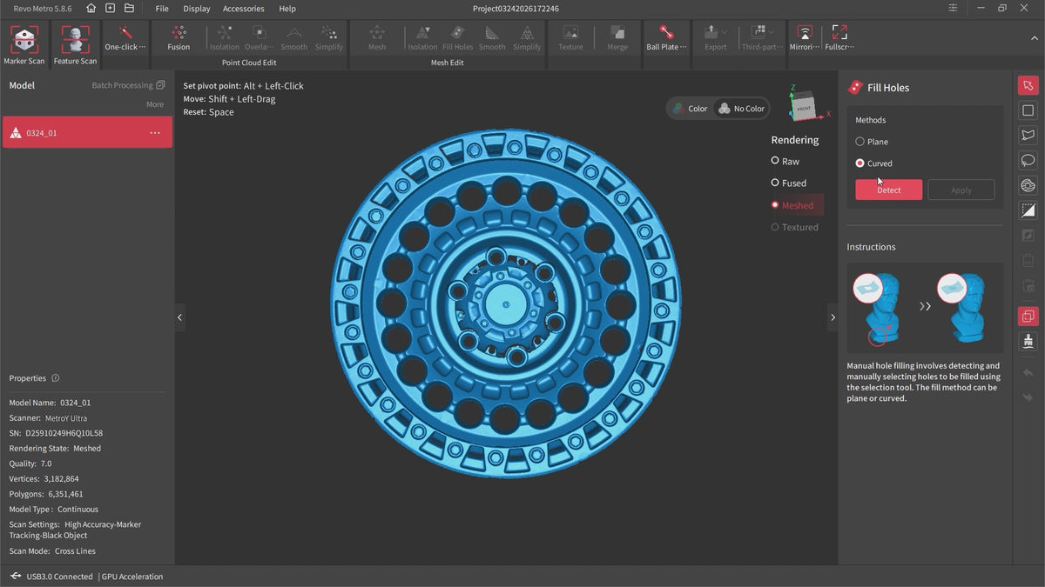Image resolution: width=1045 pixels, height=587 pixels.
Task: Click More in the Model panel
Action: pos(154,104)
